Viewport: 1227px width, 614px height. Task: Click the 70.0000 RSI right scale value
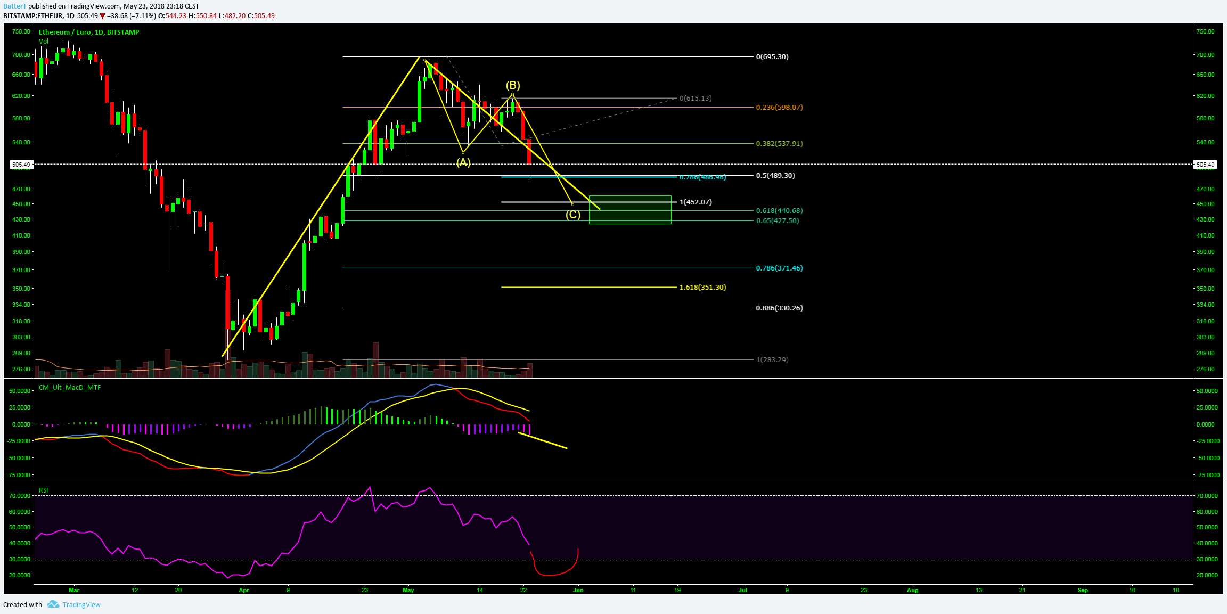click(x=1207, y=496)
